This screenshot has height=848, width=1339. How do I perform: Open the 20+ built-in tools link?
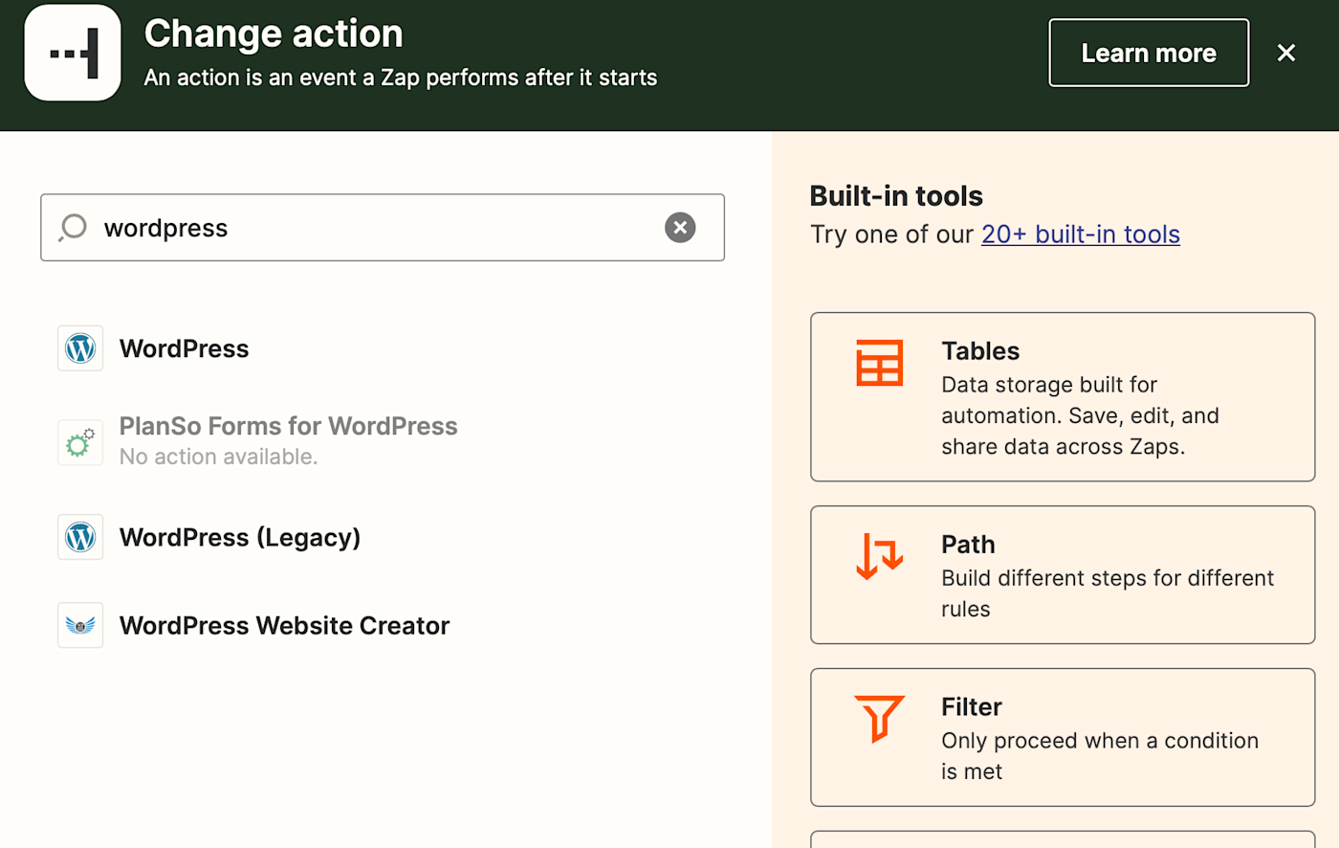point(1080,234)
